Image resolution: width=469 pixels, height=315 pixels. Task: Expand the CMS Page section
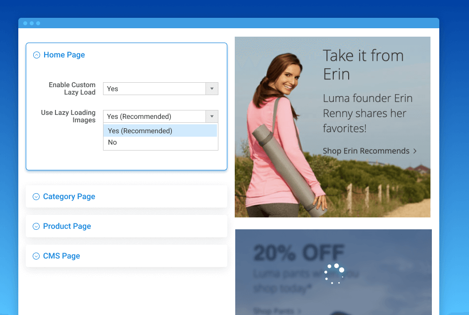pos(61,256)
